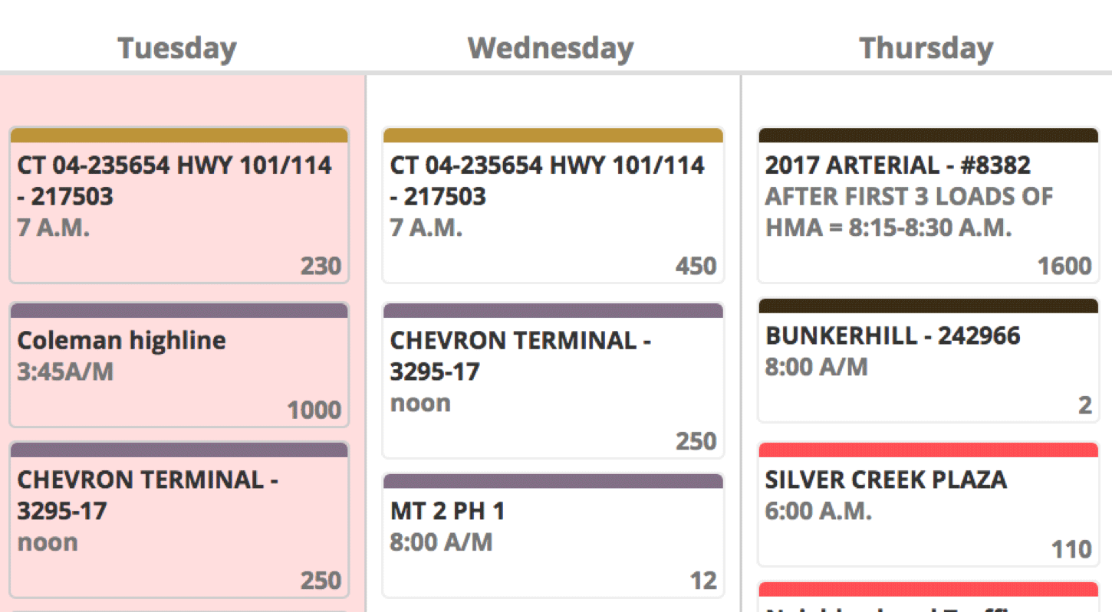
Task: Click the gold color bar on Tuesday's CT card
Action: pyautogui.click(x=179, y=136)
